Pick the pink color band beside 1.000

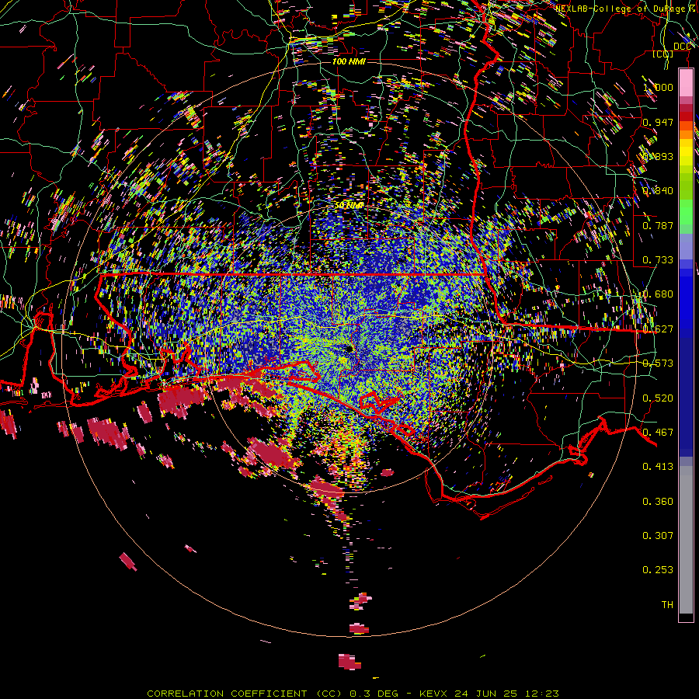[686, 83]
